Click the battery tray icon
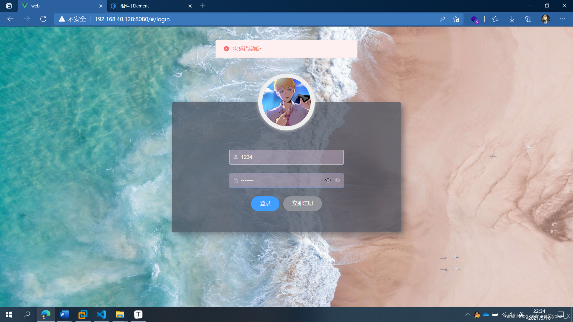573x322 pixels. coord(495,315)
